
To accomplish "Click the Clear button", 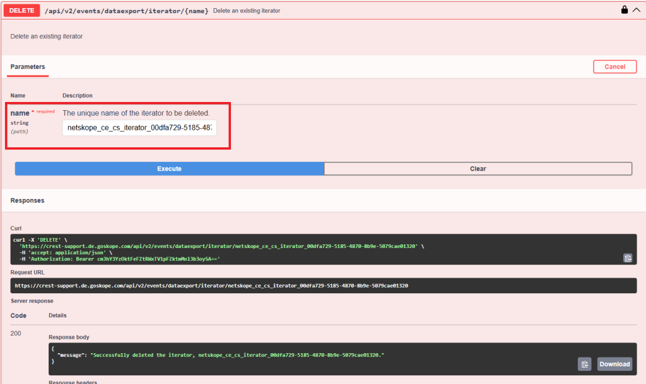I will click(478, 169).
